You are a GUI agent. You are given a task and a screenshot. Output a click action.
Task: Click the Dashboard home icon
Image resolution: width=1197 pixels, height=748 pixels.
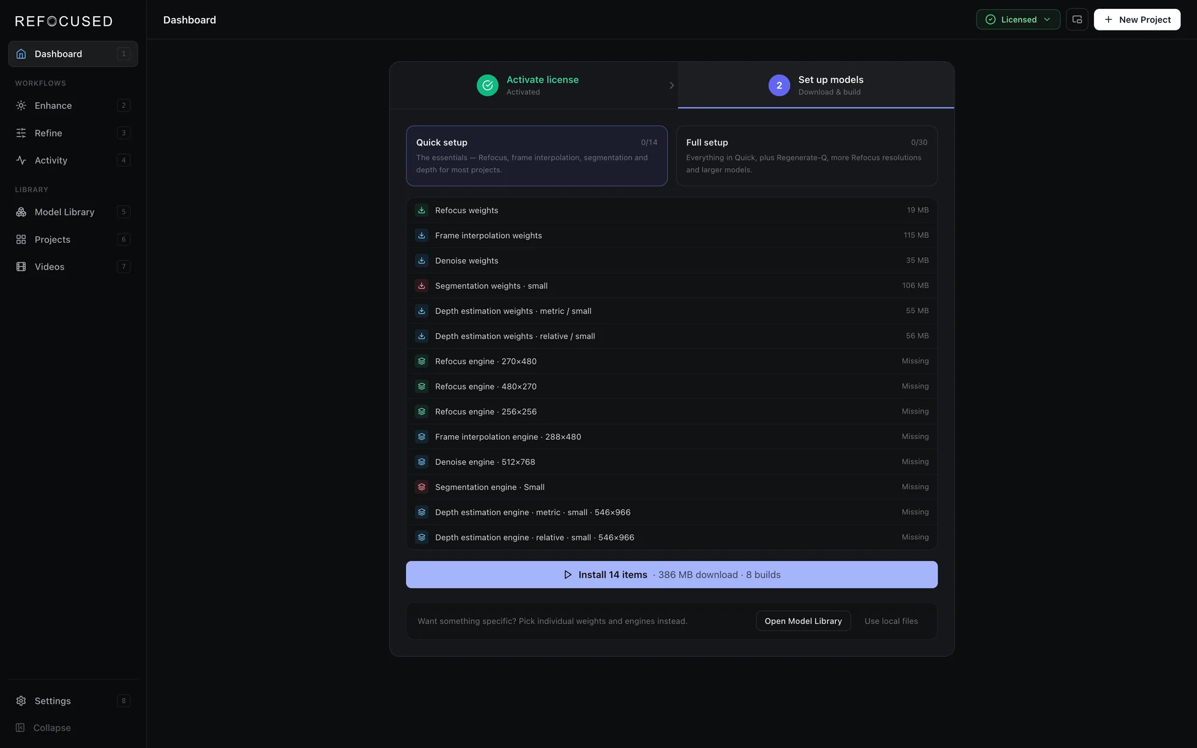pos(21,54)
